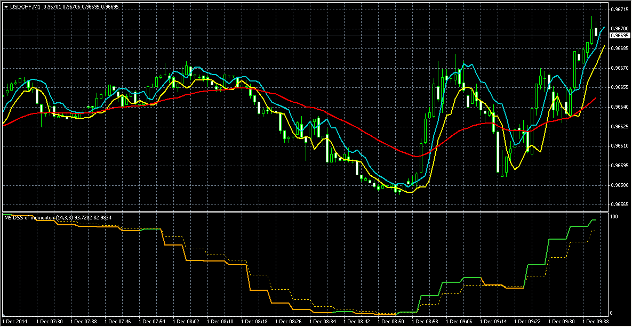Click the 1 Dec 09:38 time label
The width and height of the screenshot is (632, 327).
coord(596,322)
